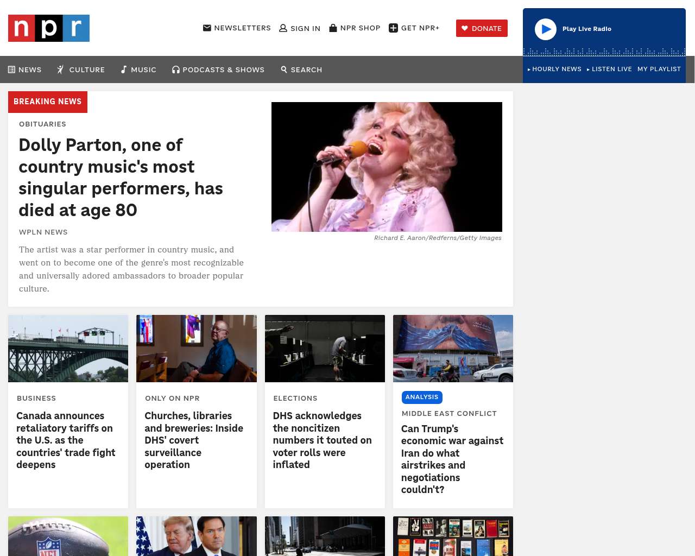Read DHS noncitizen voter rolls headline
Image resolution: width=695 pixels, height=556 pixels.
click(x=323, y=440)
